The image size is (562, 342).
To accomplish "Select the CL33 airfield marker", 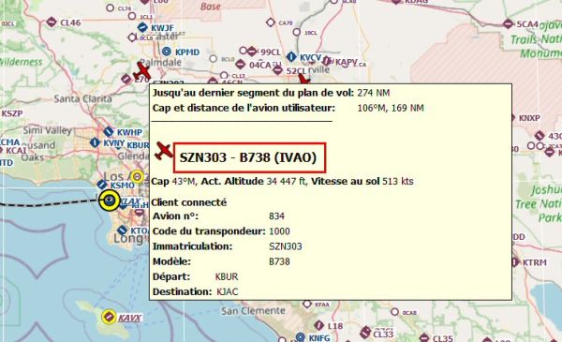I will [365, 332].
